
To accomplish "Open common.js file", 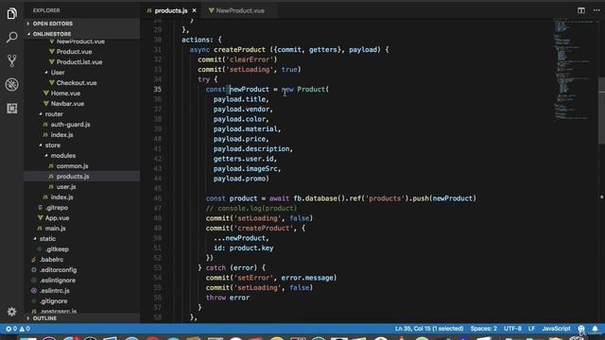I will tap(72, 166).
